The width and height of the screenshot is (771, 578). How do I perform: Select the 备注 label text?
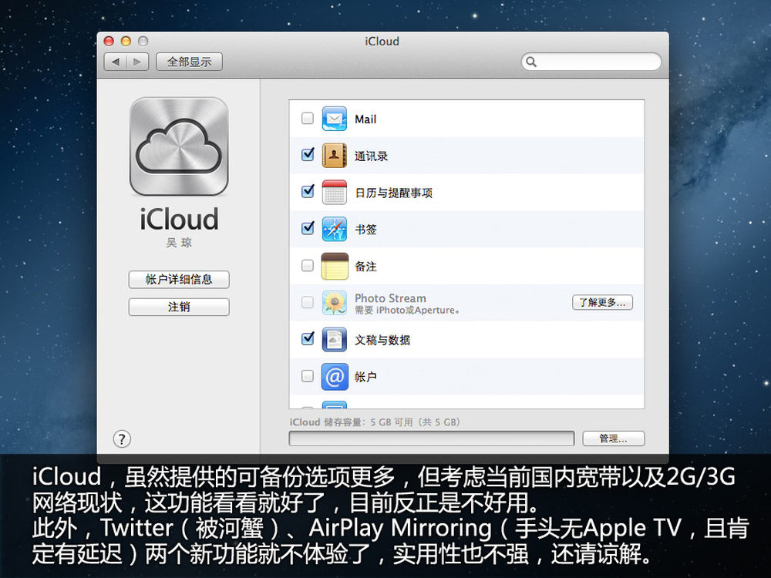365,267
